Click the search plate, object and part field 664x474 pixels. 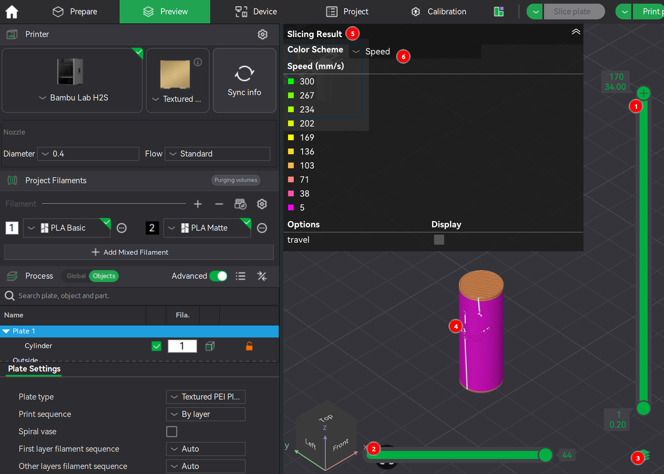pyautogui.click(x=139, y=296)
